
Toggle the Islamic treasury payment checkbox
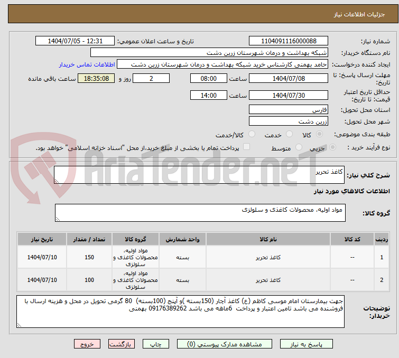pyautogui.click(x=246, y=147)
